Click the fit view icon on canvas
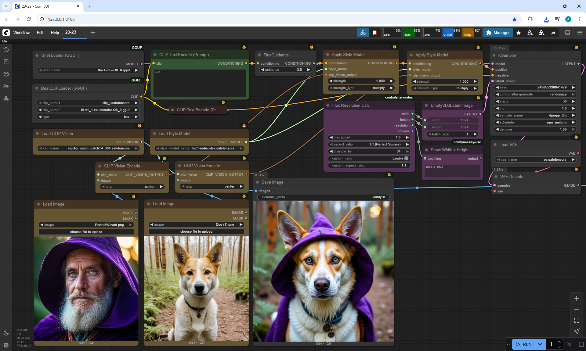This screenshot has width=586, height=351. 577,320
